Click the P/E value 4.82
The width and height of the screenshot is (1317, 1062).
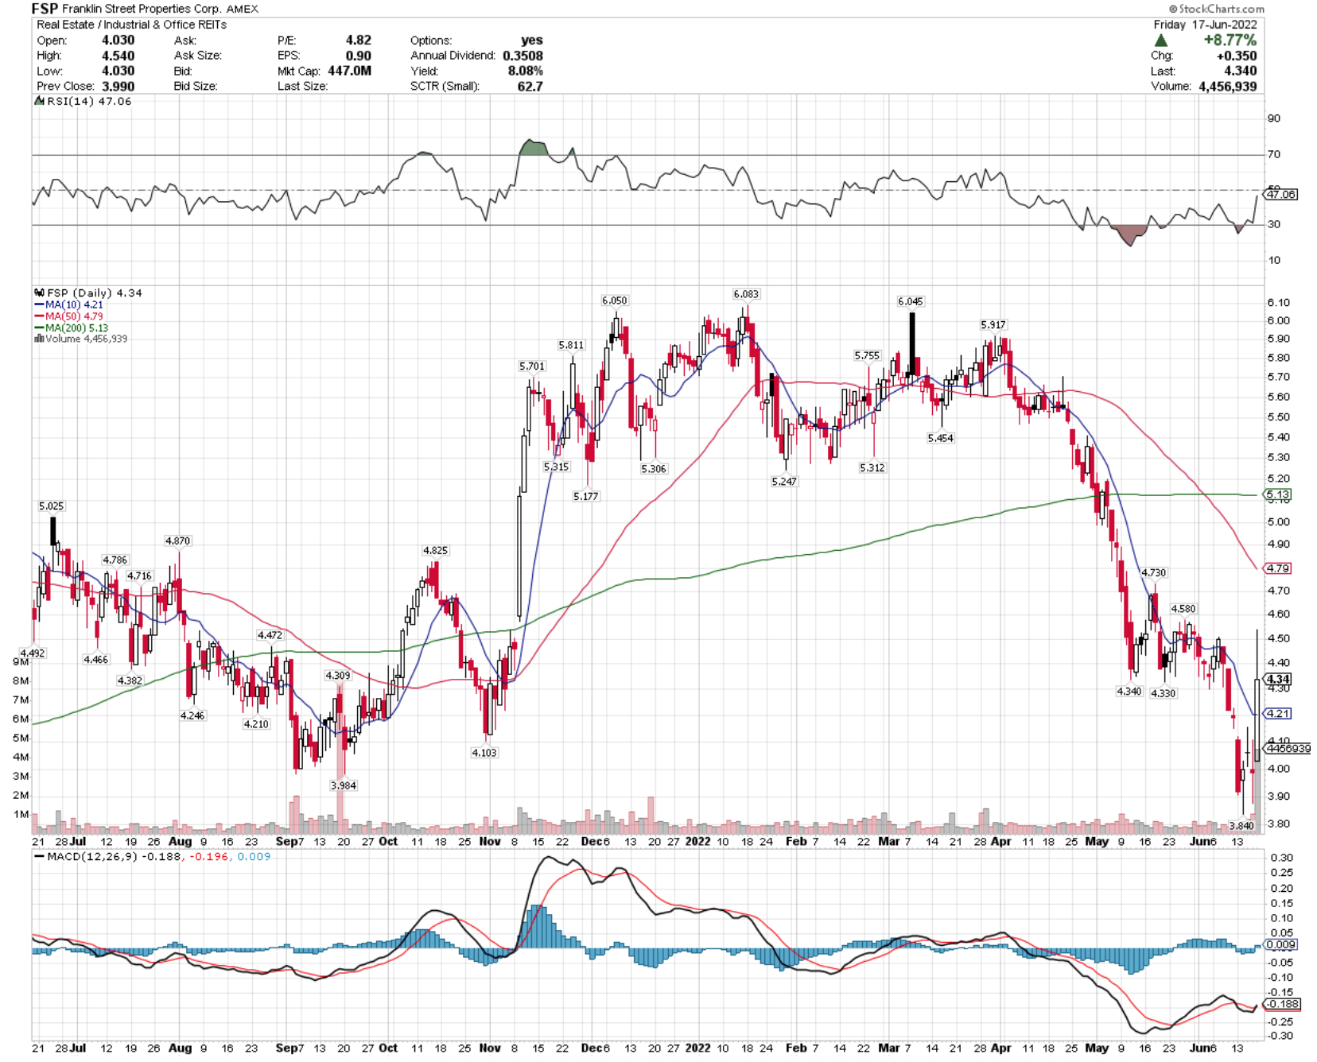(358, 40)
